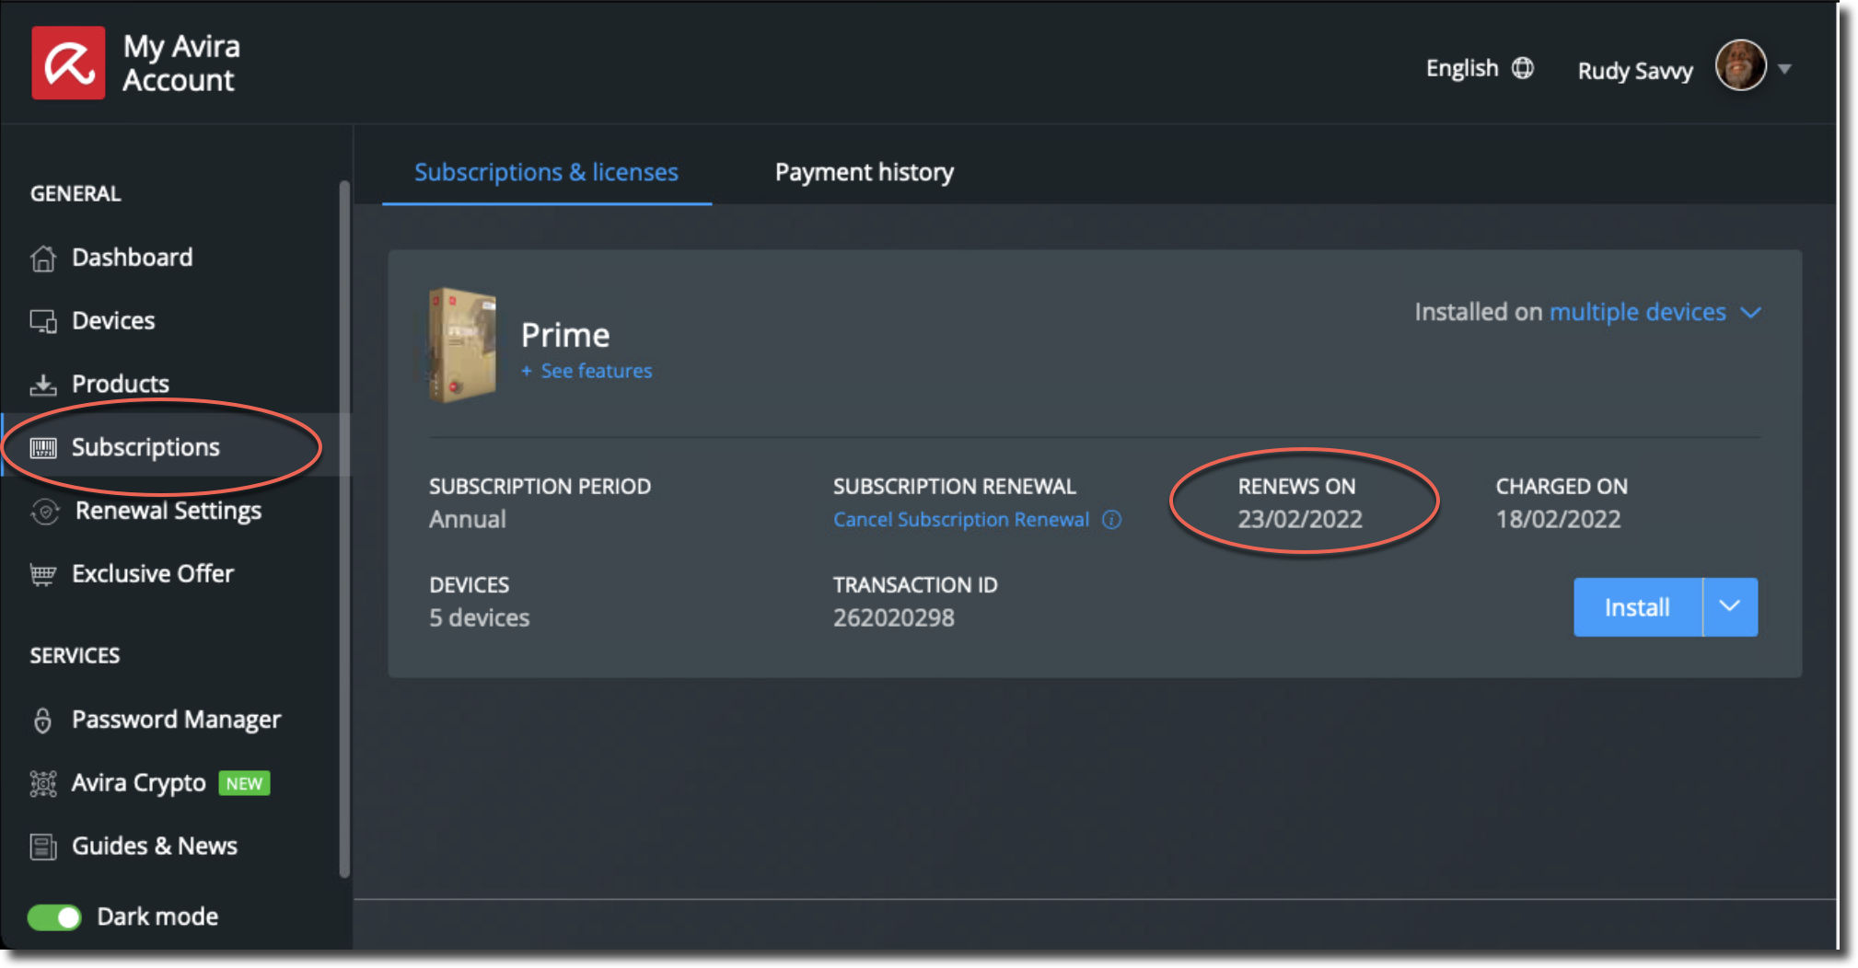Expand the Install button dropdown arrow
1858x968 pixels.
point(1730,607)
